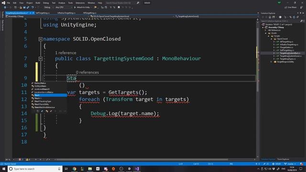Click the Save All toolbar icon
306x172 pixels.
pos(28,8)
